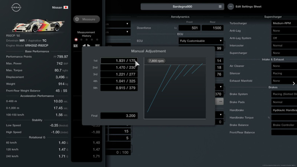The width and height of the screenshot is (297, 167).
Task: Open the Brake Pads Normal selector
Action: [284, 102]
